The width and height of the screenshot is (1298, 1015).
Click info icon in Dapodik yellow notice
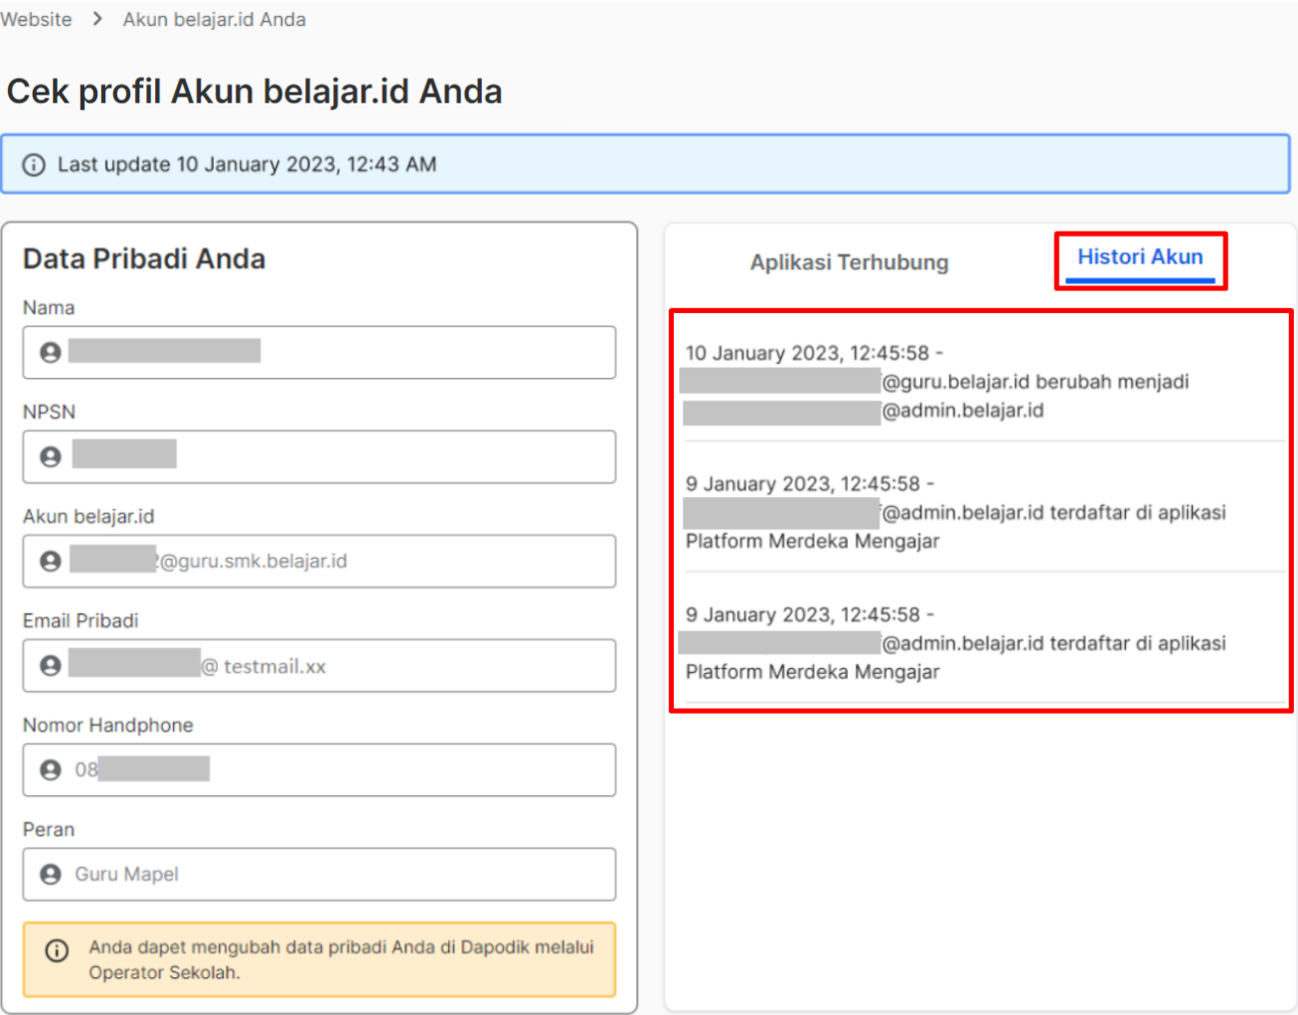coord(57,950)
